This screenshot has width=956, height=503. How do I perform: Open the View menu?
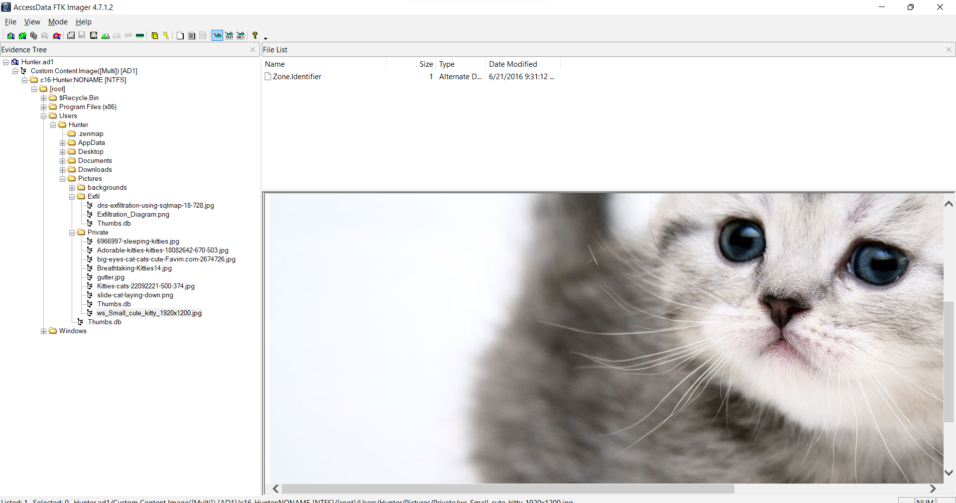[x=32, y=22]
